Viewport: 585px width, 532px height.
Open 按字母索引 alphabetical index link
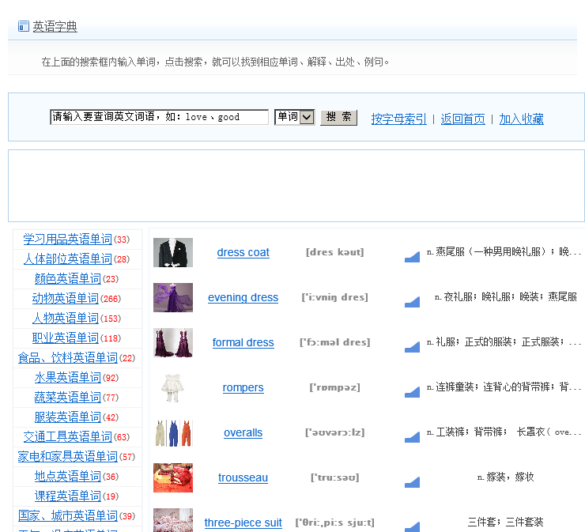(399, 119)
